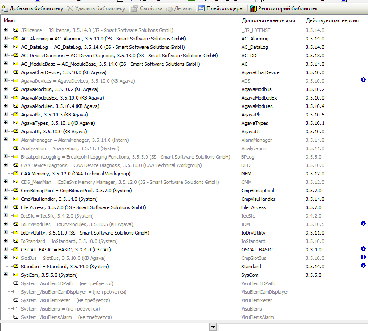Expand the CmpBitmapPool library node
Image resolution: width=368 pixels, height=331 pixels.
[5, 190]
